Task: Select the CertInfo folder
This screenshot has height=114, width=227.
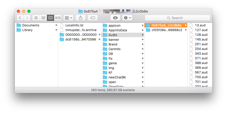Action: 115,49
